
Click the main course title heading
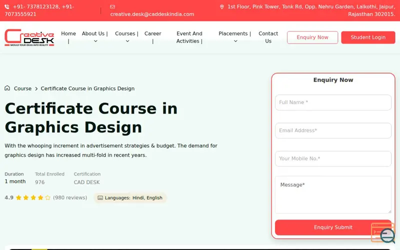click(91, 118)
